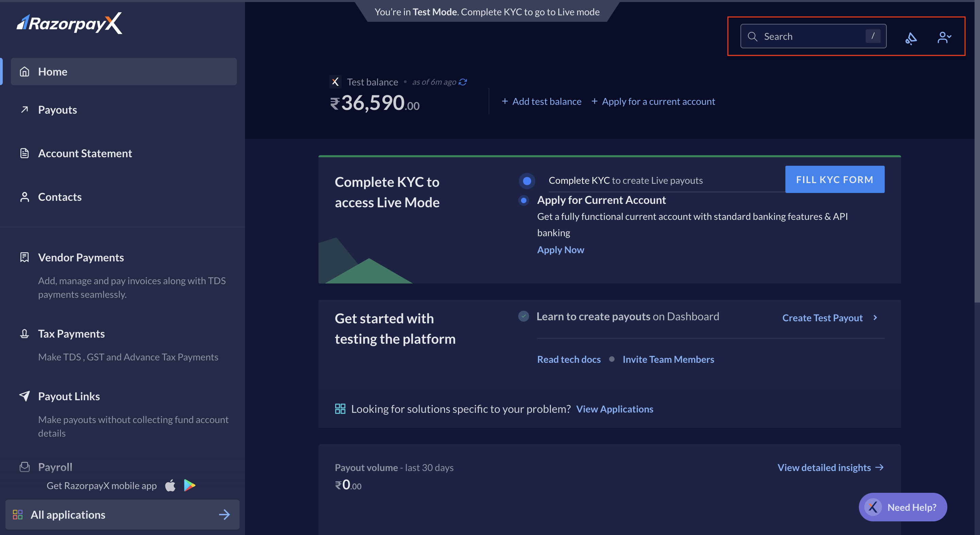980x535 pixels.
Task: Click the Test Mode banner
Action: [x=487, y=12]
